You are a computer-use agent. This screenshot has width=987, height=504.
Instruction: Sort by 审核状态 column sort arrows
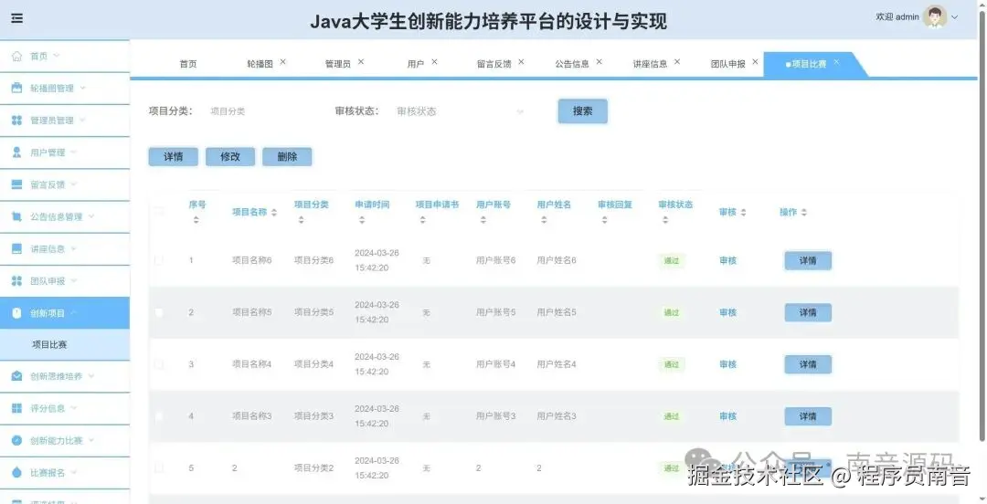coord(665,220)
